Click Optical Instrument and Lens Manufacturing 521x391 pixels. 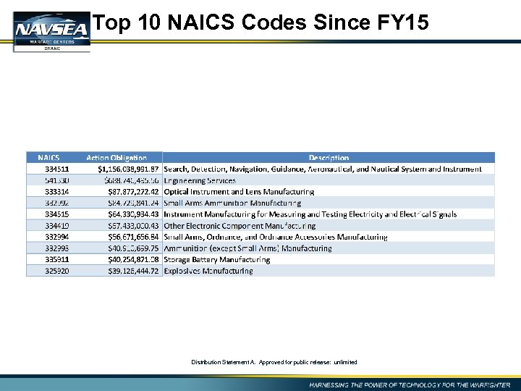239,192
